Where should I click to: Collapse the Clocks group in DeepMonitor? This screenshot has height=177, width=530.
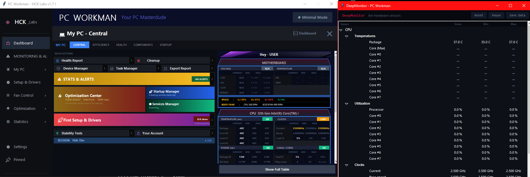coord(347,165)
